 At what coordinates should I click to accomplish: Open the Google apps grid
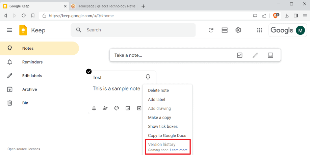pos(259,30)
